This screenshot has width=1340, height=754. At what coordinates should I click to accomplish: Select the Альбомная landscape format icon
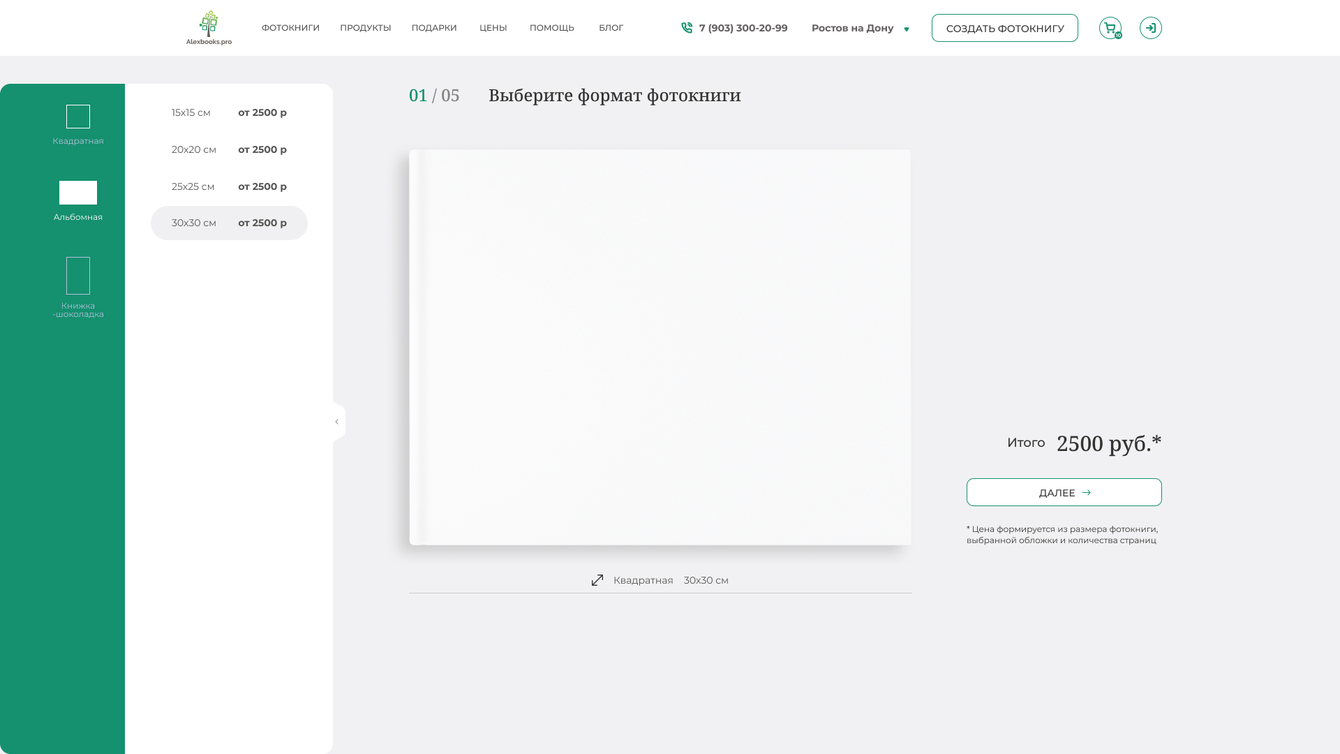[78, 193]
